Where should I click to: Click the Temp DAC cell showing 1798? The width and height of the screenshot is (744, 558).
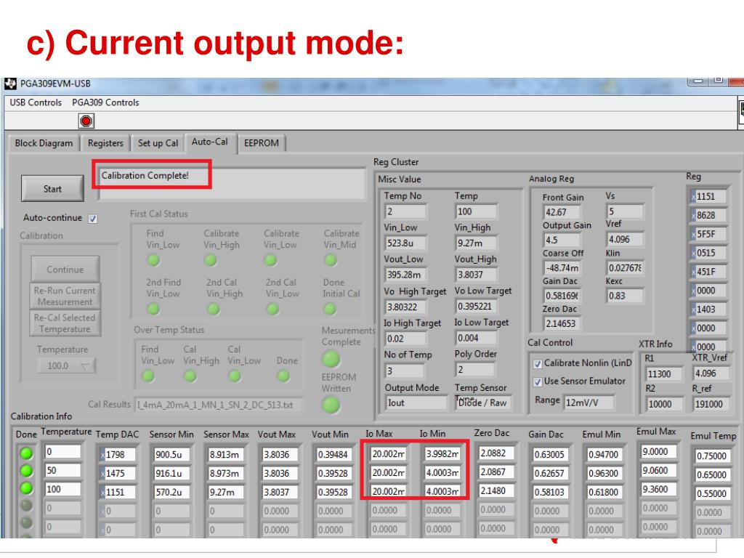[118, 455]
